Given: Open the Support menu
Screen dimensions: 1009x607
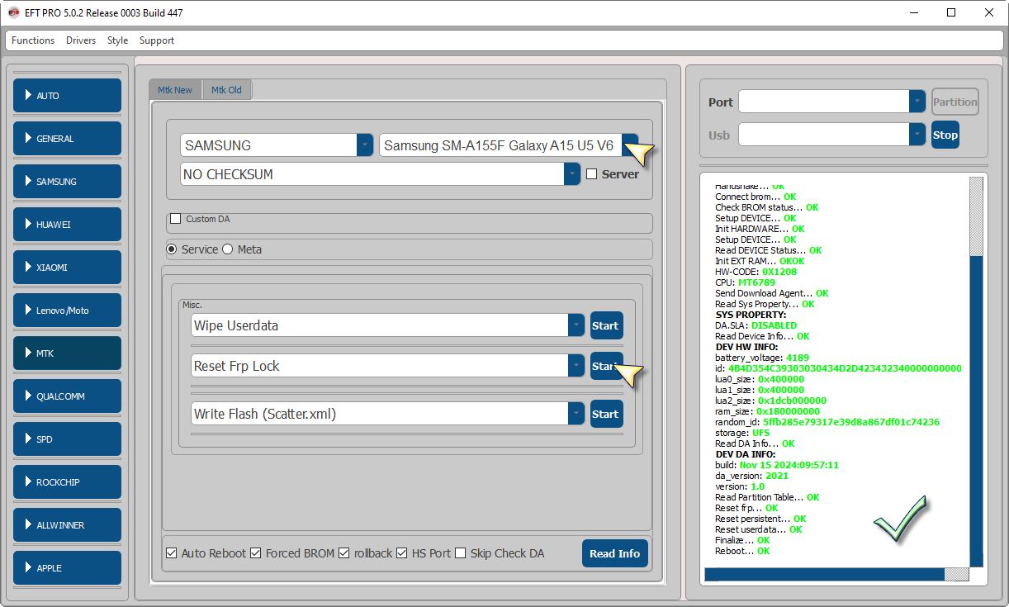Looking at the screenshot, I should (157, 40).
